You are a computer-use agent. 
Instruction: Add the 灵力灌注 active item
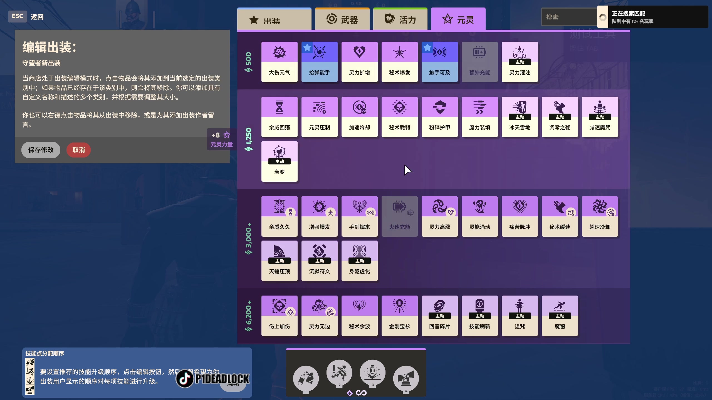click(520, 62)
